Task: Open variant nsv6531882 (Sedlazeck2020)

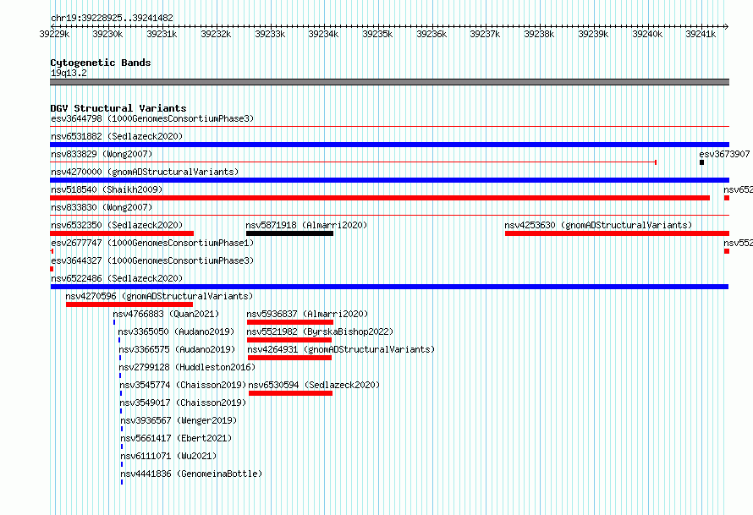Action: coord(117,136)
